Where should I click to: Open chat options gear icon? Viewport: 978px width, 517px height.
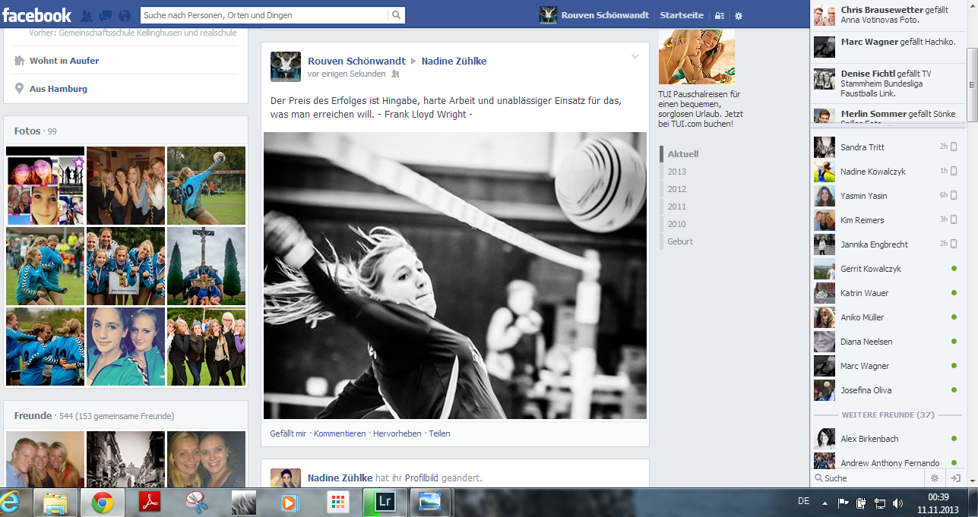click(935, 478)
